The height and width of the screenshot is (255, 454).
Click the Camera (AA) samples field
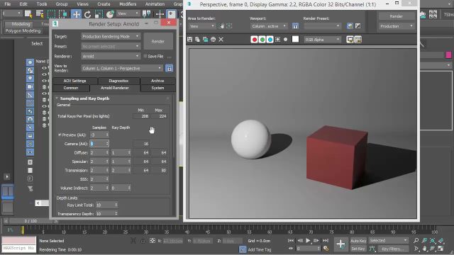click(x=99, y=144)
